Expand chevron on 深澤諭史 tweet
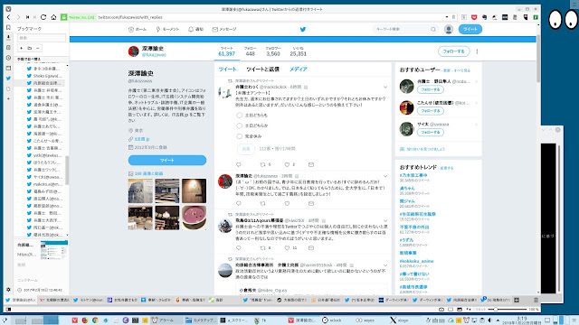 [x=385, y=176]
